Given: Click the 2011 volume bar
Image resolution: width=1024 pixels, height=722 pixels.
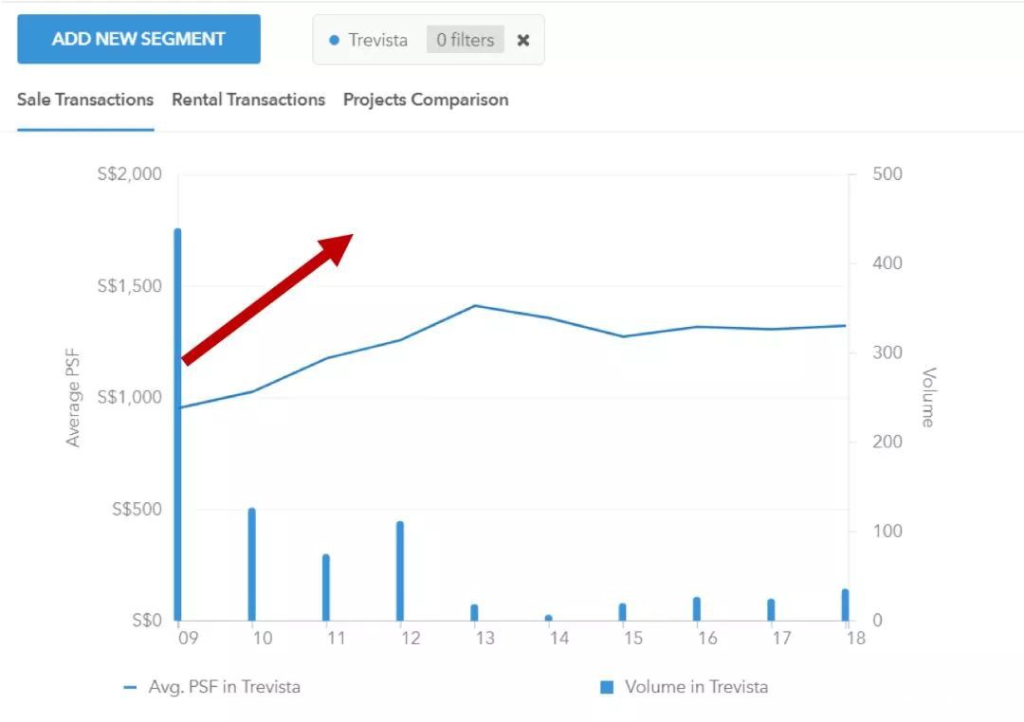Looking at the screenshot, I should tap(326, 587).
